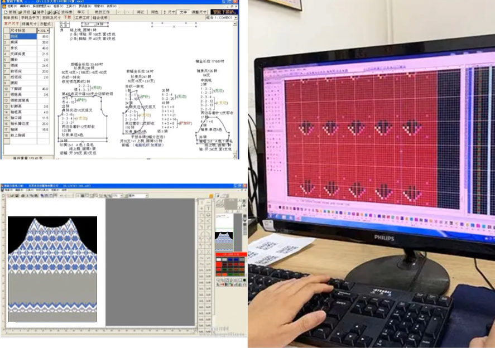
Task: Click the 学习 toolbar button
Action: tap(81, 12)
